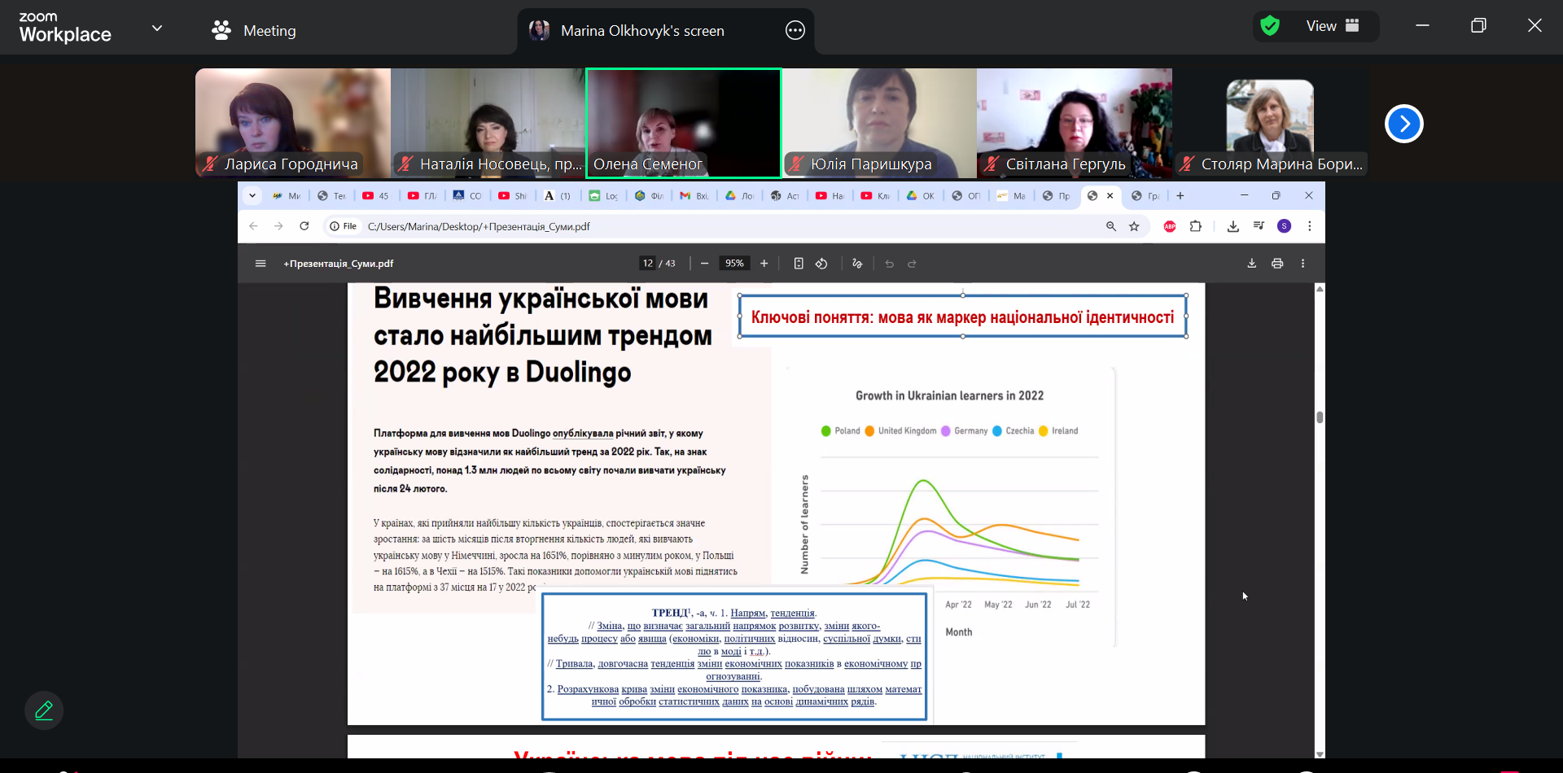Zoom out PDF with minus button
The height and width of the screenshot is (773, 1563).
(705, 264)
